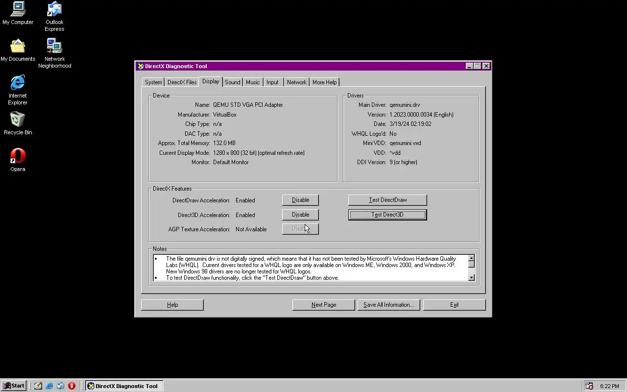Click Task Scheduler tray icon
627x392 pixels.
coord(589,386)
